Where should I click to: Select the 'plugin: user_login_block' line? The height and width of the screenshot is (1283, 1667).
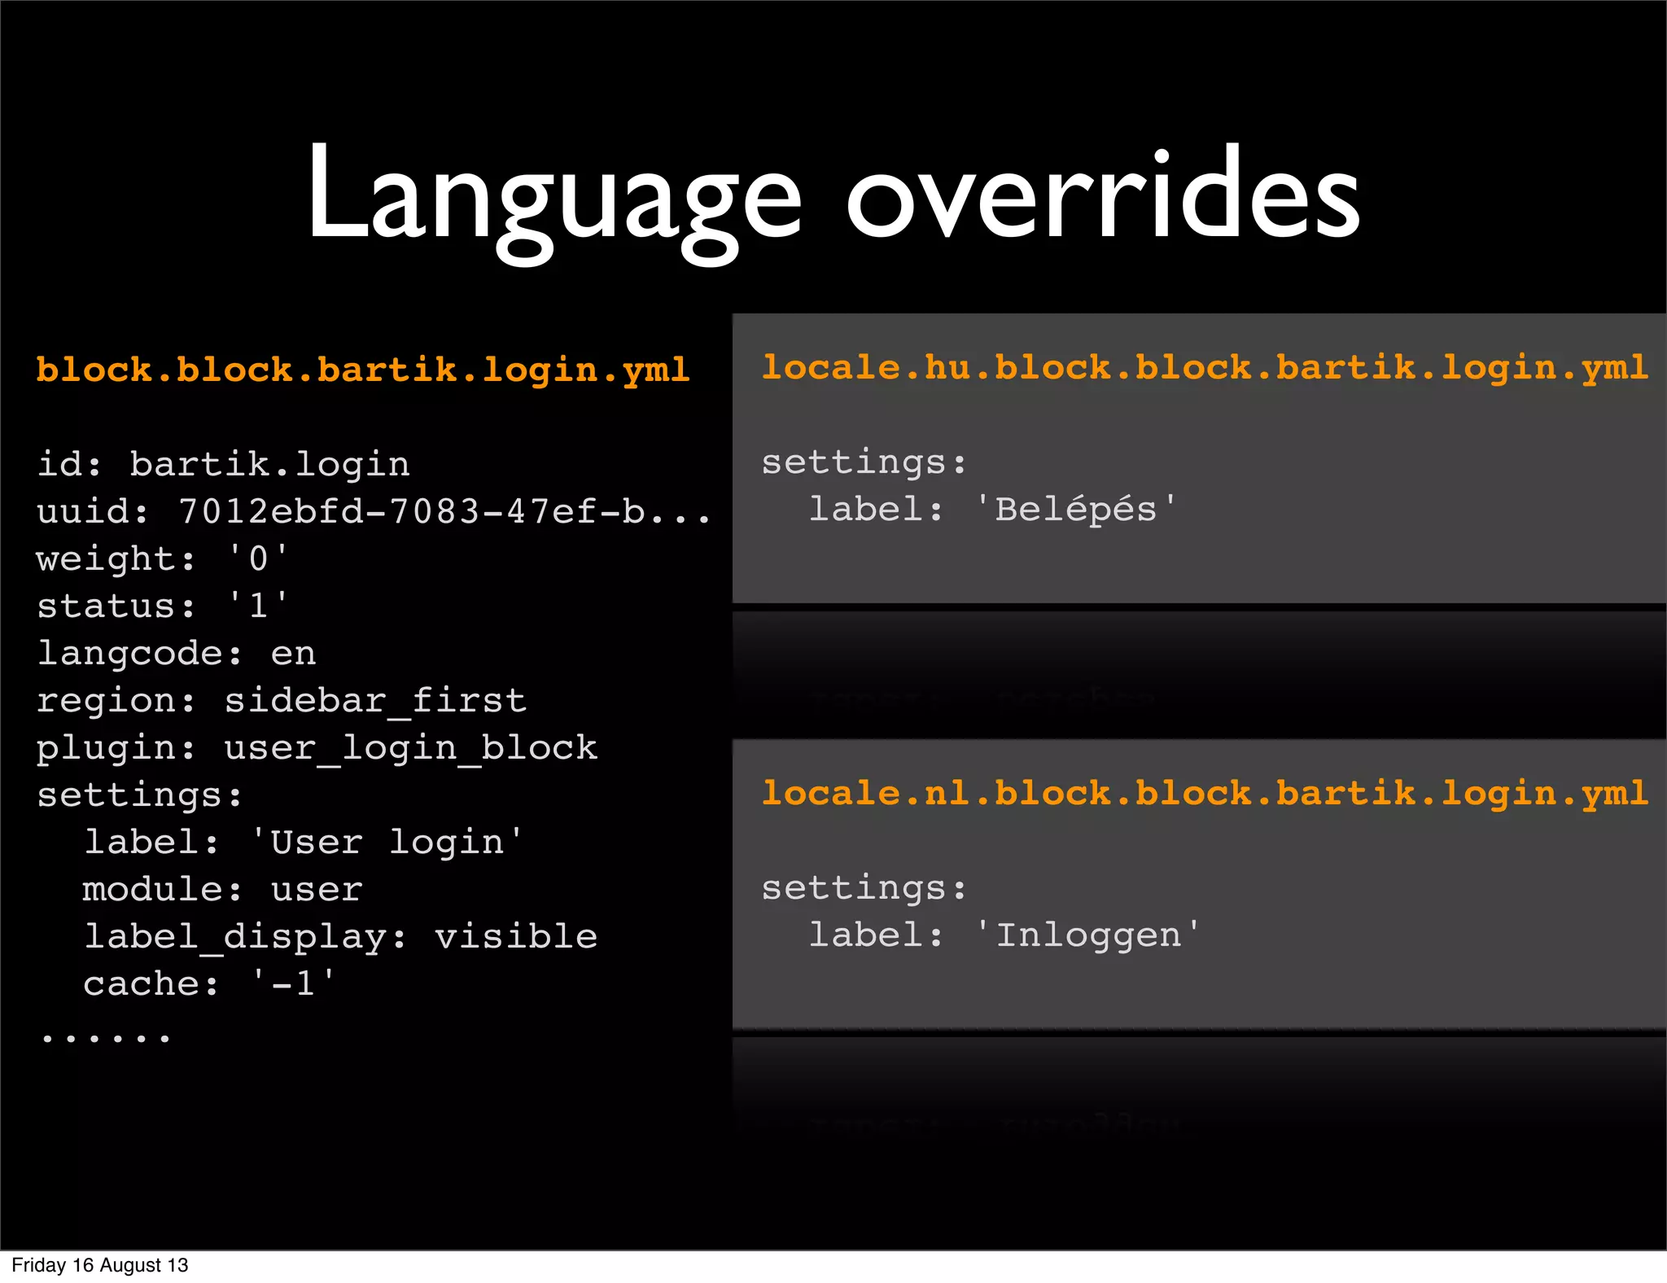click(317, 748)
